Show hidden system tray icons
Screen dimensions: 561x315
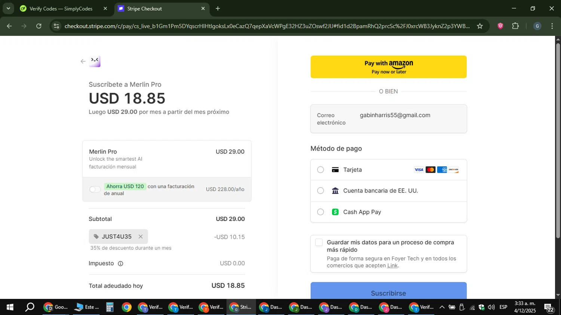(x=442, y=307)
